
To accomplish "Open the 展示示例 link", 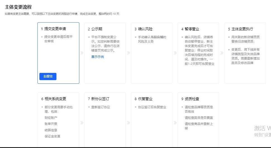I will 98,57.
